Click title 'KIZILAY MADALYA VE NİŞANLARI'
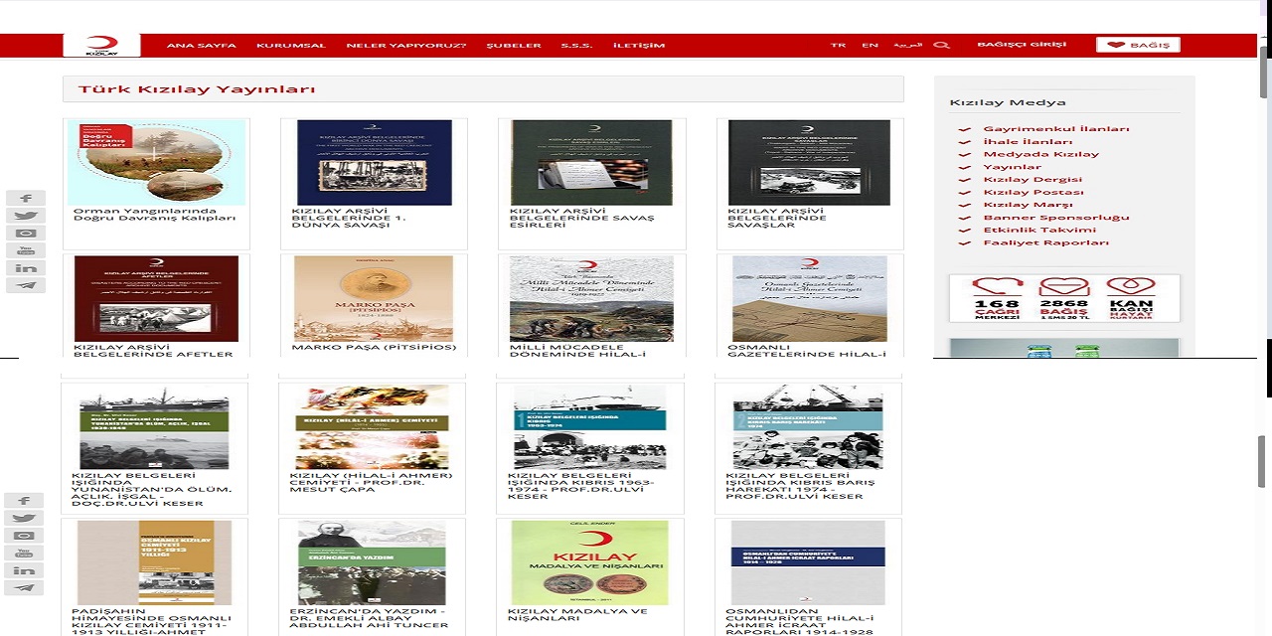The width and height of the screenshot is (1272, 636). [577, 615]
